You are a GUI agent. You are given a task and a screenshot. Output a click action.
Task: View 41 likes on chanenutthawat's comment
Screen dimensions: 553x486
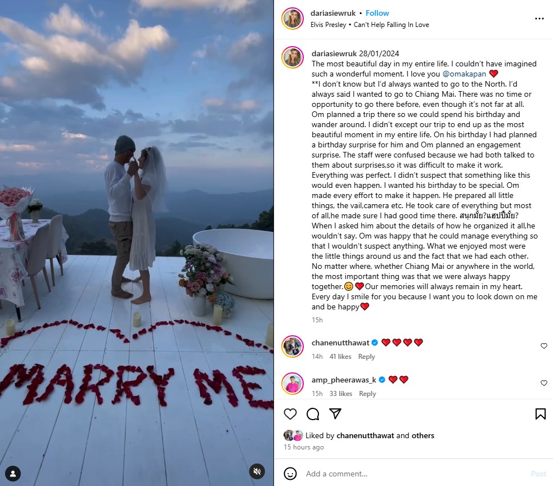(340, 357)
